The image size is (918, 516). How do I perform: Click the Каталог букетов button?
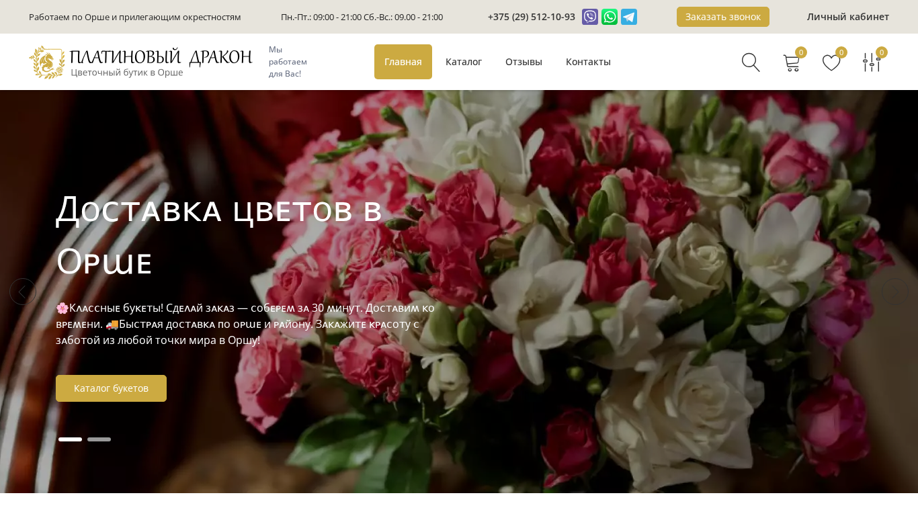111,388
